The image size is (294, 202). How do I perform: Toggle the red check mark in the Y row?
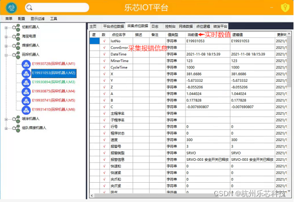(x=104, y=80)
